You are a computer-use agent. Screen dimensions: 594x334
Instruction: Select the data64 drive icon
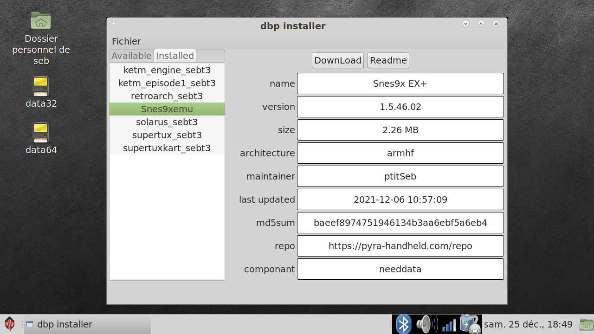[x=41, y=134]
